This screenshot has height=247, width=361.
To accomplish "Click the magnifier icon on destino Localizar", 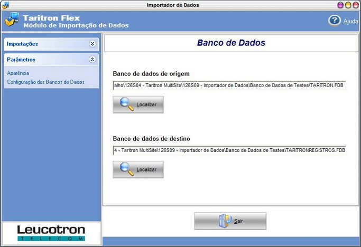I will click(127, 169).
